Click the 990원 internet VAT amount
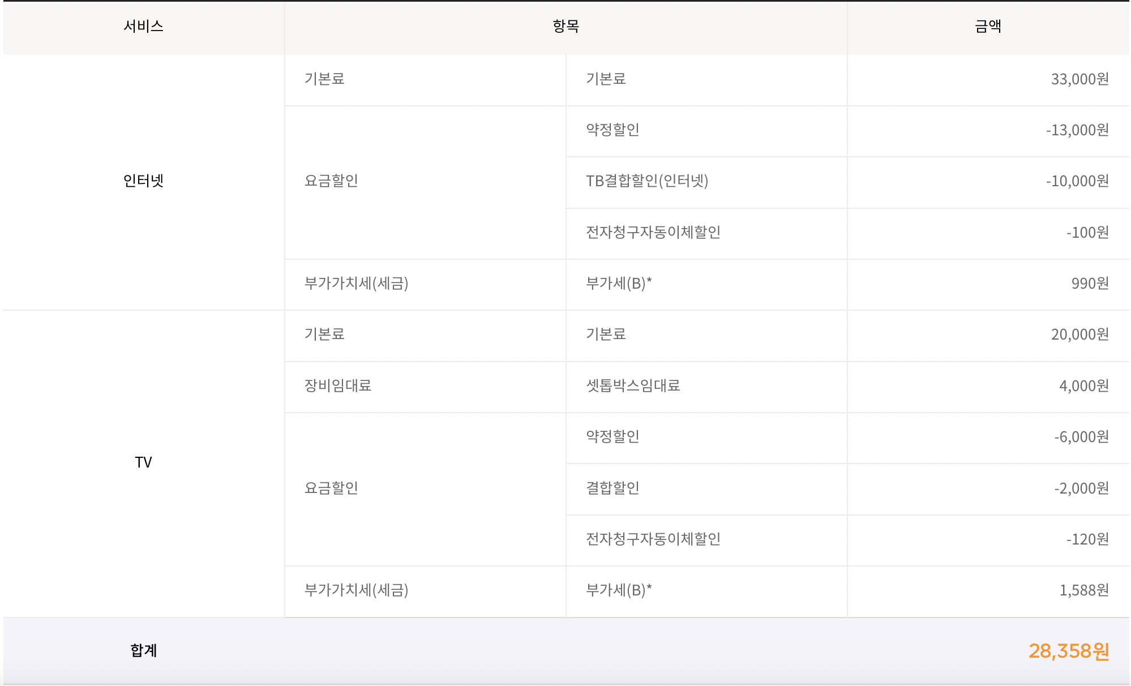This screenshot has width=1131, height=686. pos(1090,284)
